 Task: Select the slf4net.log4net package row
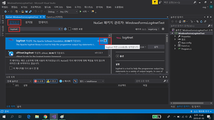click(57, 53)
